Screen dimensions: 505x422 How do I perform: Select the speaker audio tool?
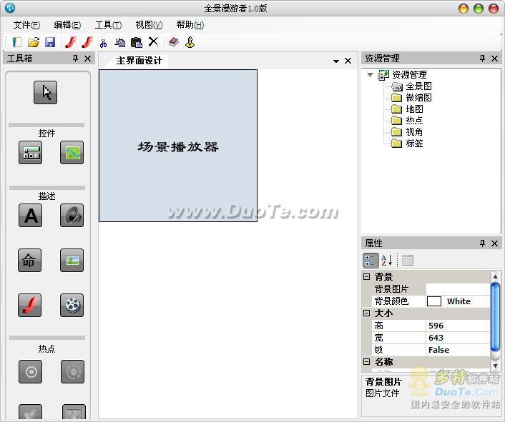(x=72, y=216)
